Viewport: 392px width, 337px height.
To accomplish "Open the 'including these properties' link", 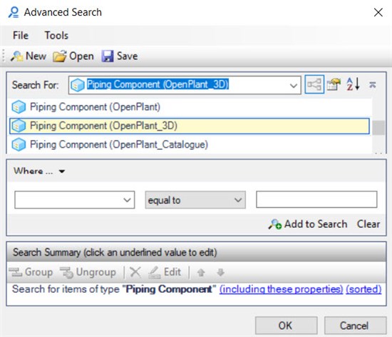I will point(281,289).
